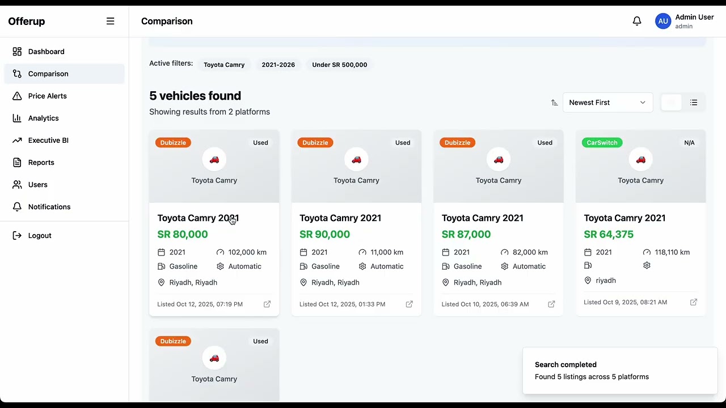
Task: Collapse sidebar with hamburger menu icon
Action: click(x=110, y=21)
